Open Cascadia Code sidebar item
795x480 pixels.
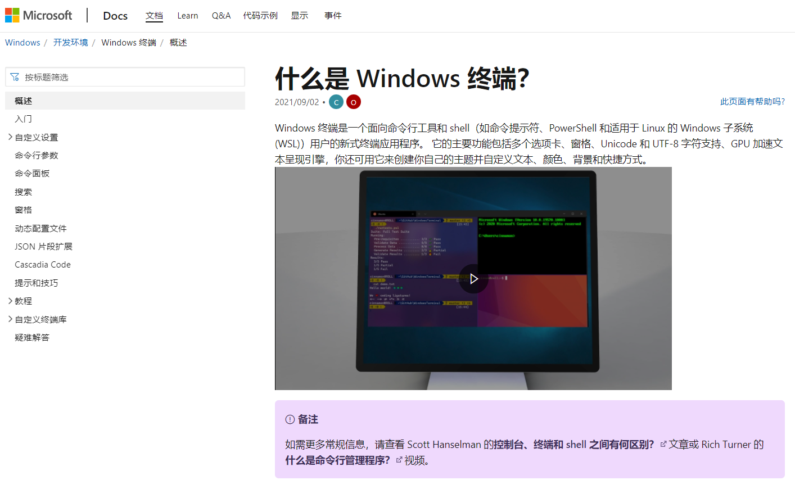43,265
